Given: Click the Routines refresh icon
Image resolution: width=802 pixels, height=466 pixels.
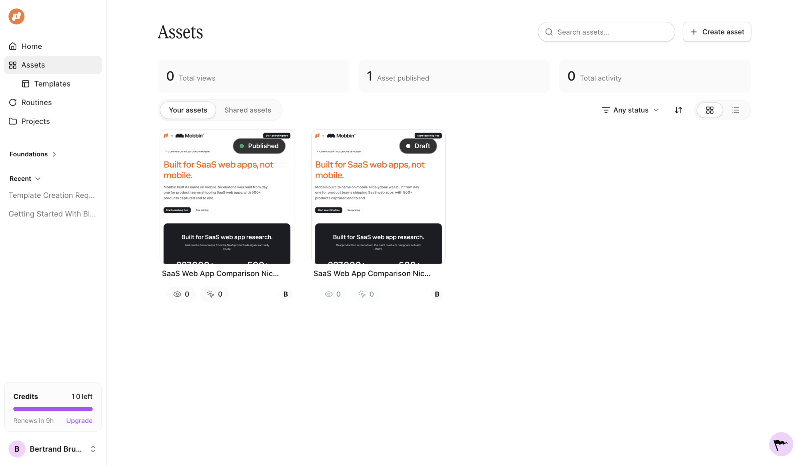Looking at the screenshot, I should click(13, 102).
